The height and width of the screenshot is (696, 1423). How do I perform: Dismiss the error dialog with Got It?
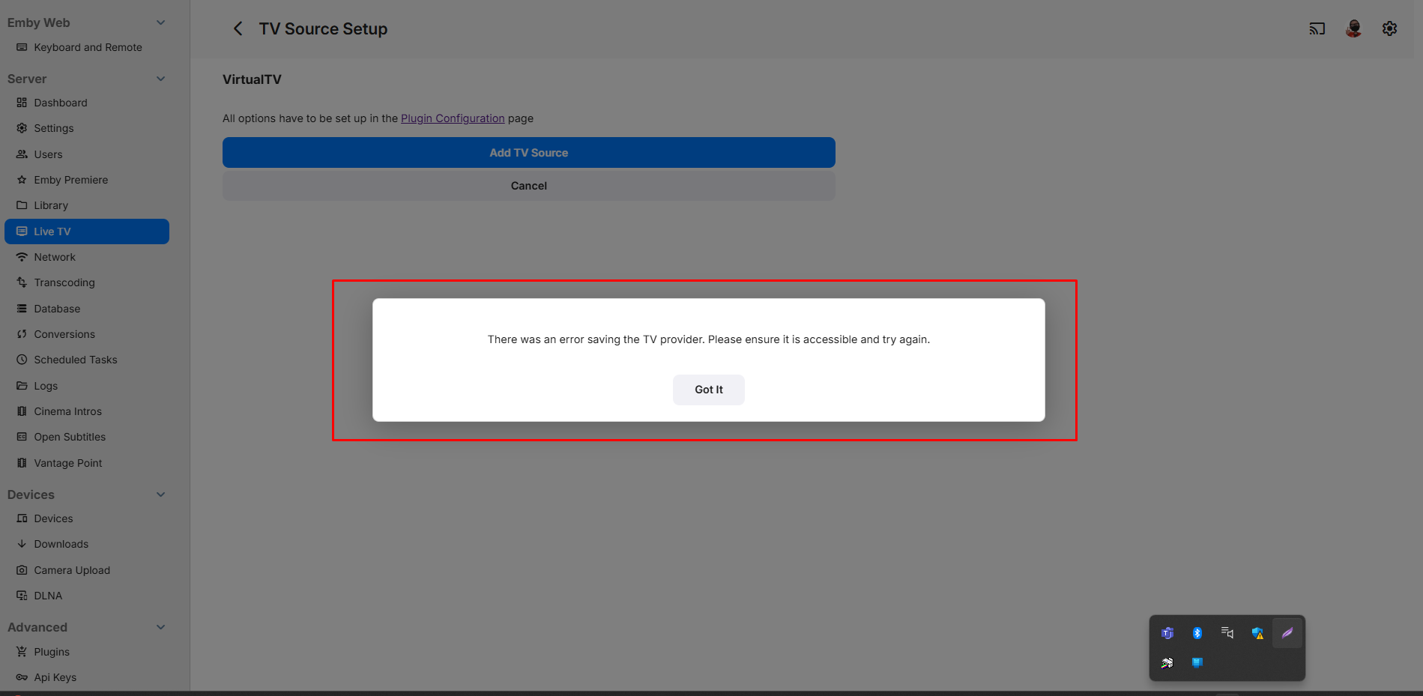pyautogui.click(x=708, y=390)
